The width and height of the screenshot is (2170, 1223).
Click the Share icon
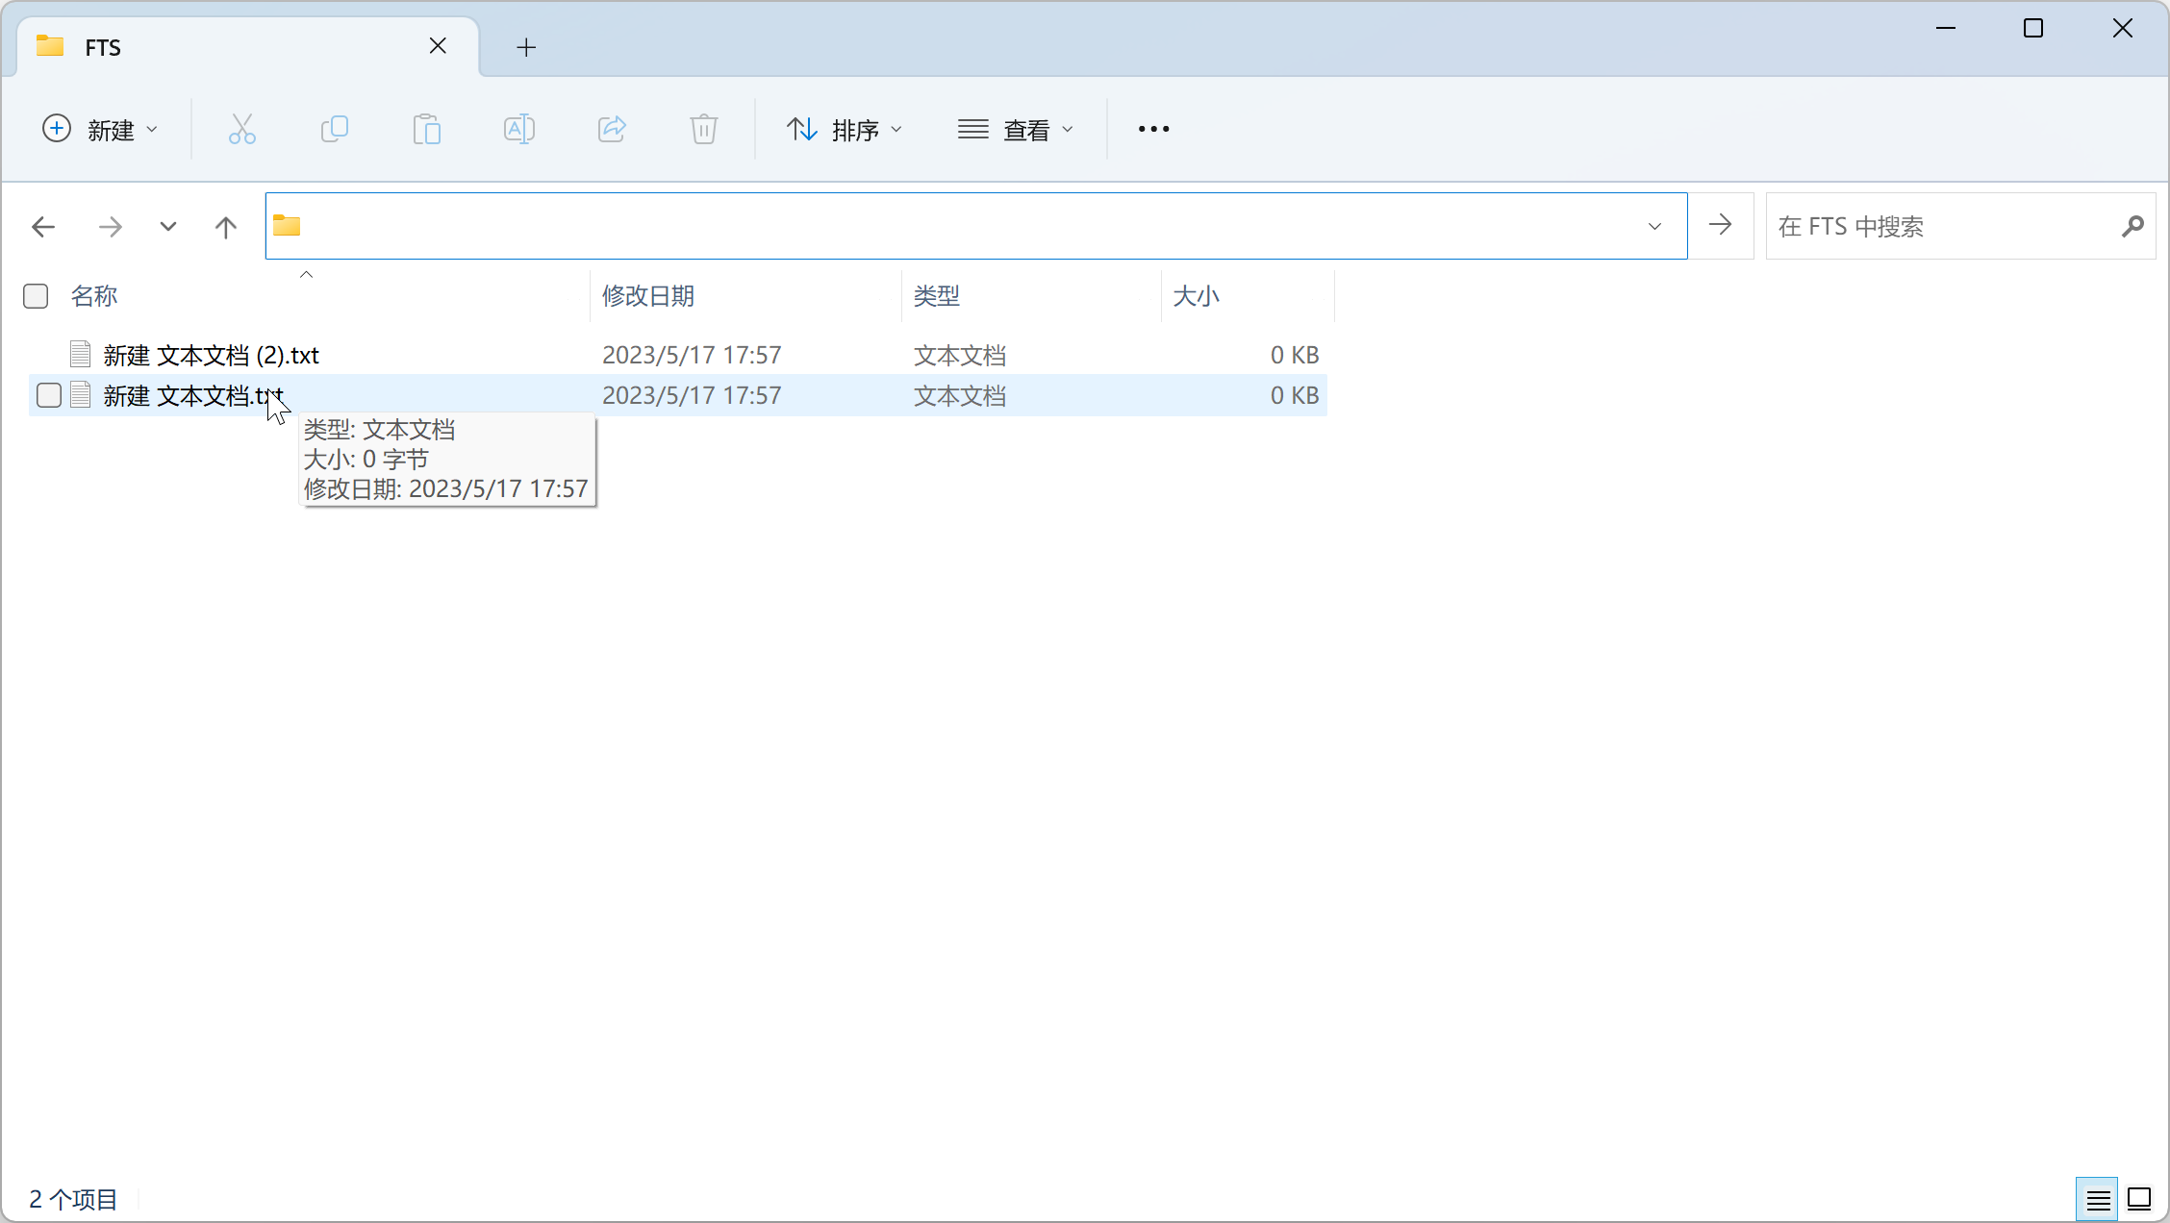tap(612, 129)
